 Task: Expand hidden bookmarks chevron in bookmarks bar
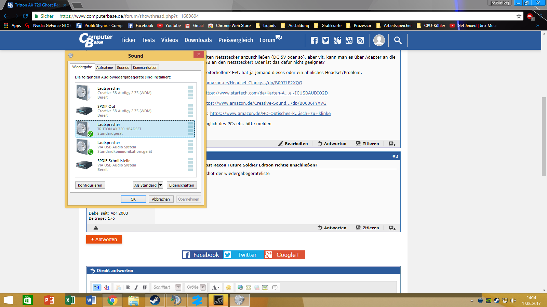(537, 26)
